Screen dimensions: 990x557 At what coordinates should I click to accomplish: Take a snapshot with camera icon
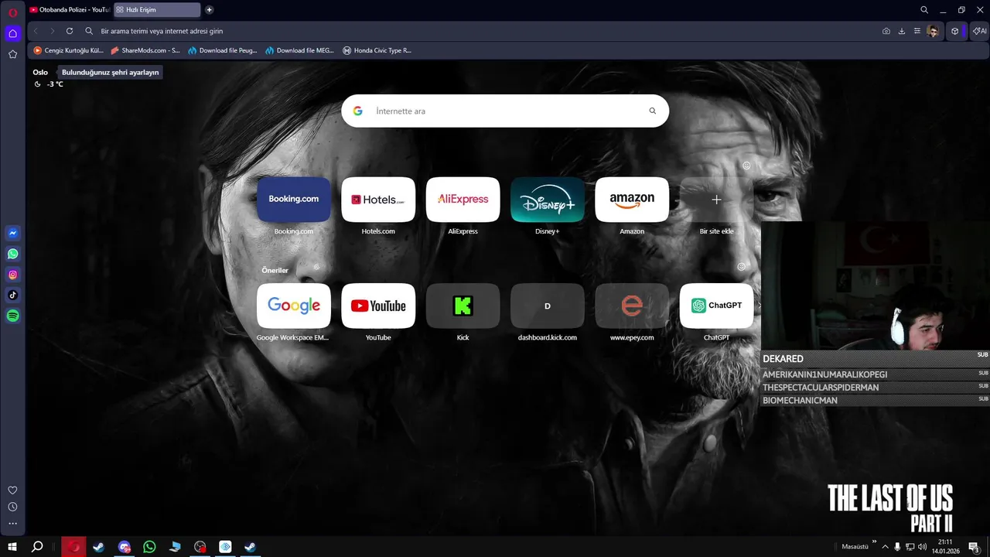click(886, 31)
